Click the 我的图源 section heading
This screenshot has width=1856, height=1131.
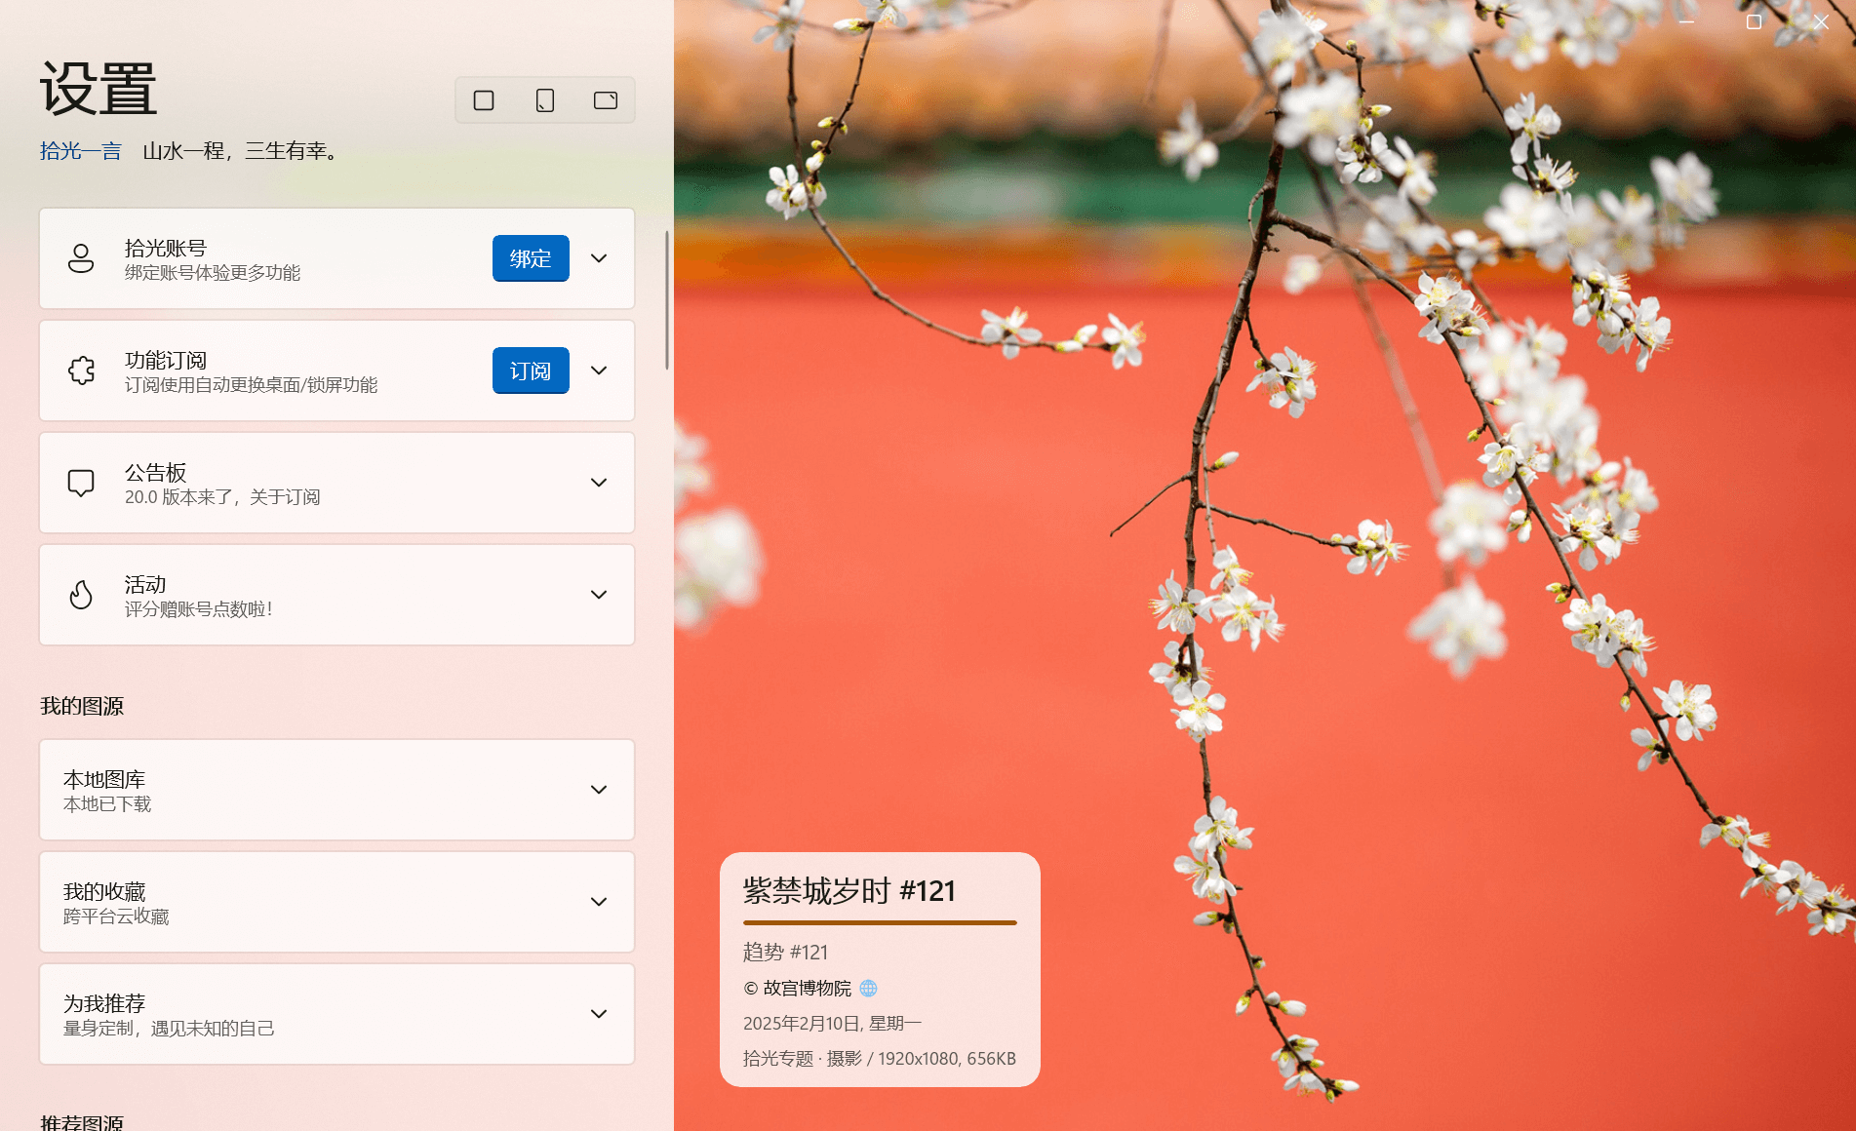click(82, 706)
